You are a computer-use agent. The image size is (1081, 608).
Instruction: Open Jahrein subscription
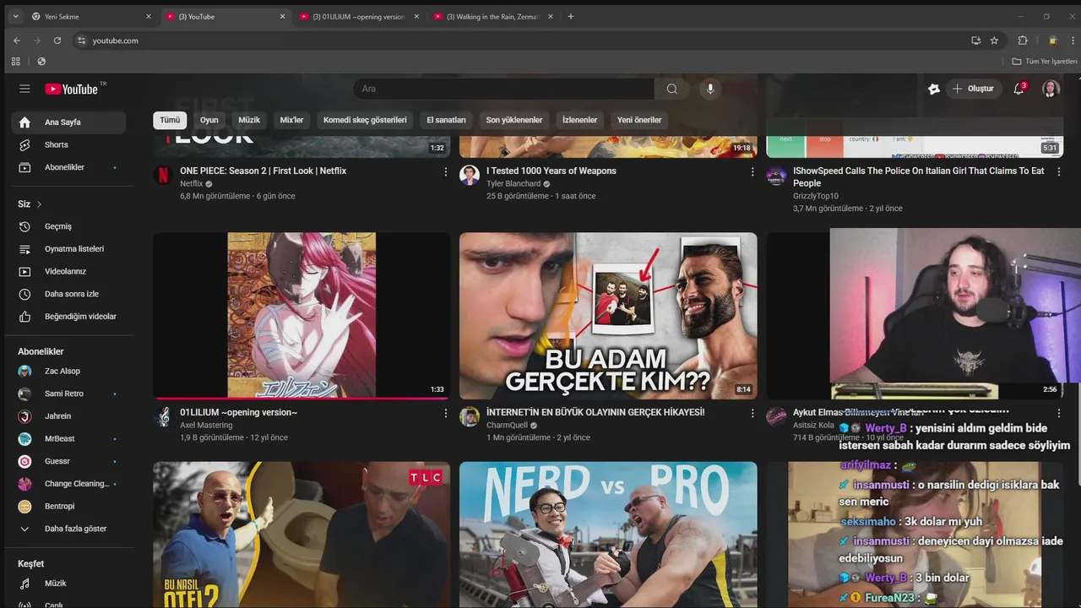click(68, 416)
